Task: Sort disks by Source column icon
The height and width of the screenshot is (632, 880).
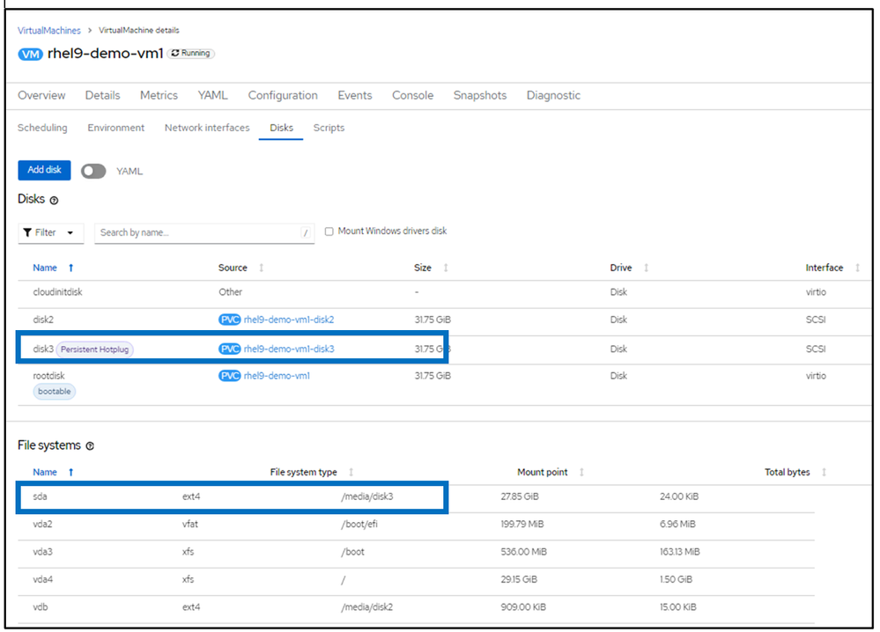Action: tap(261, 268)
